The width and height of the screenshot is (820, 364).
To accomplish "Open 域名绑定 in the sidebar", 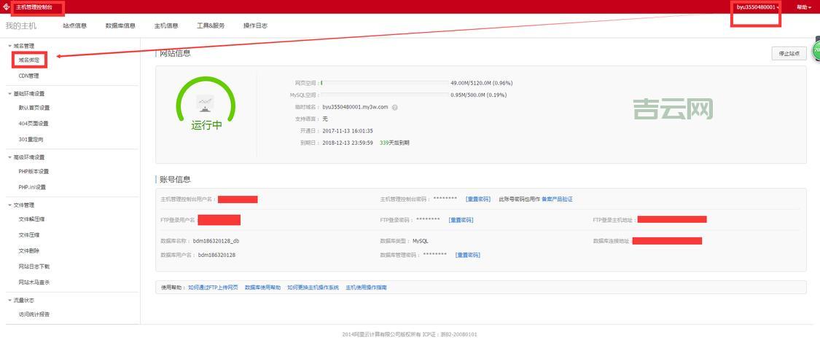I will [28, 60].
